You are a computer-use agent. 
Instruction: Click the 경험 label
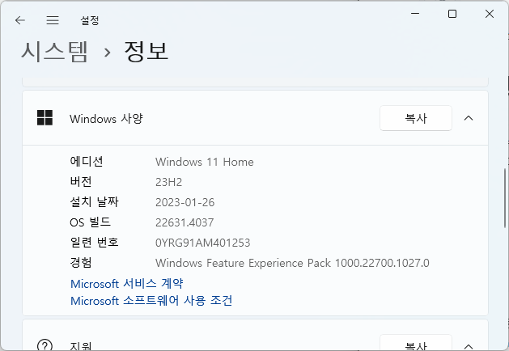(x=81, y=262)
